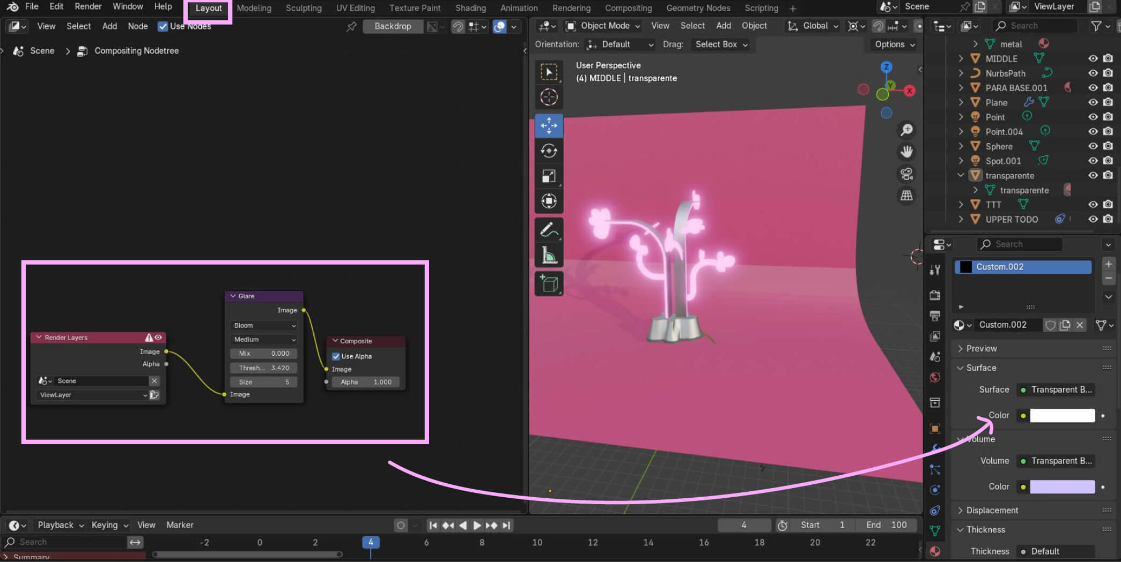Expand the PARA BASE.001 outliner item

tap(961, 87)
